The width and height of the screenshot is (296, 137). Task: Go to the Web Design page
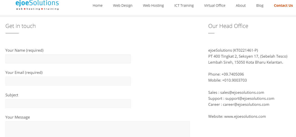(x=123, y=5)
